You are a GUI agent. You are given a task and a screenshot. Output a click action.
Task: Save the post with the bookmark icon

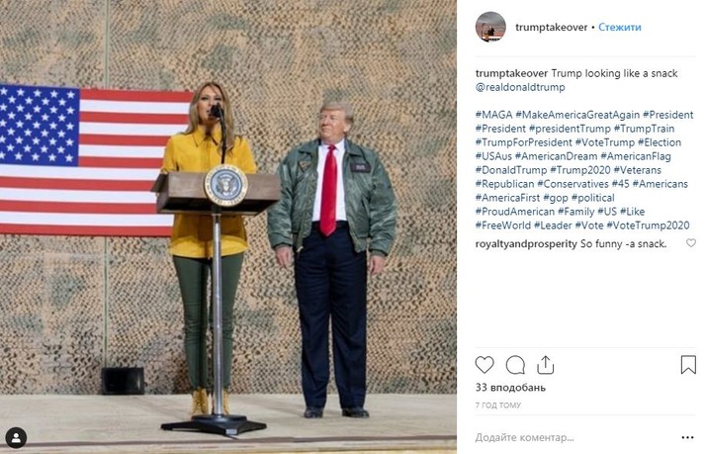click(688, 365)
